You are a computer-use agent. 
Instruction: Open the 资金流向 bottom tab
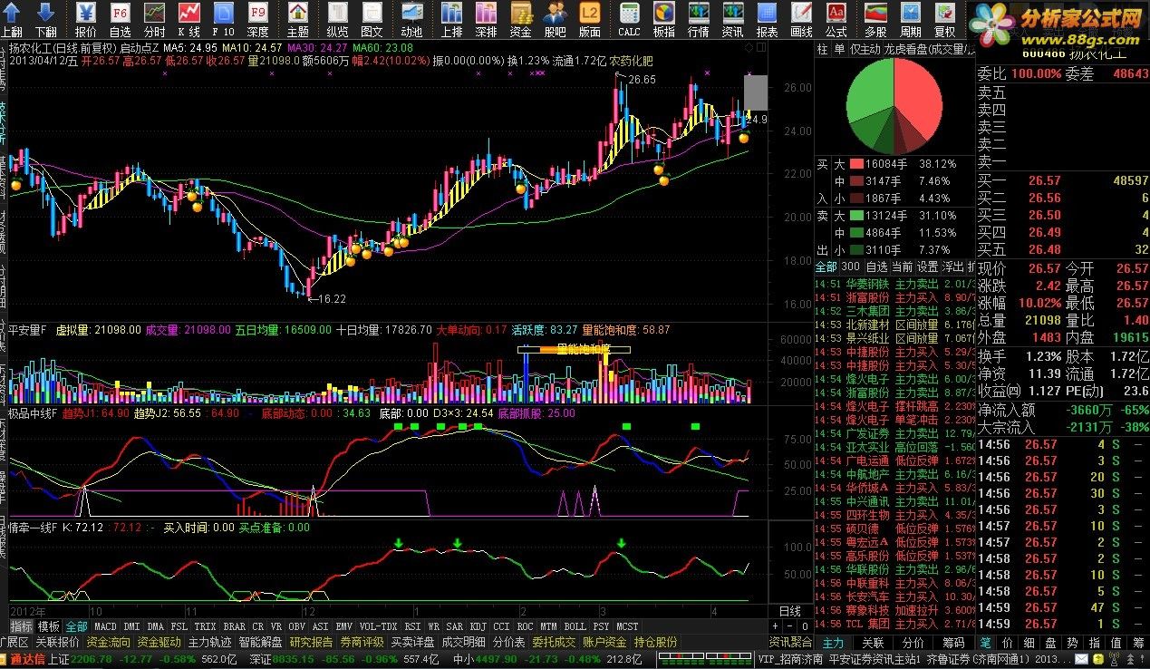point(110,642)
